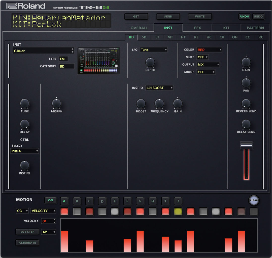Toggle the MOTION ON button
272x258 pixels.
pos(50,200)
